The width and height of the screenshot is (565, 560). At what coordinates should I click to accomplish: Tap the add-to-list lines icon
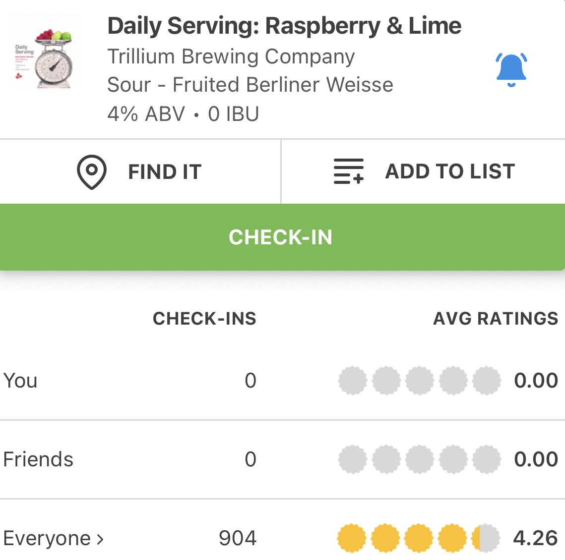[349, 171]
